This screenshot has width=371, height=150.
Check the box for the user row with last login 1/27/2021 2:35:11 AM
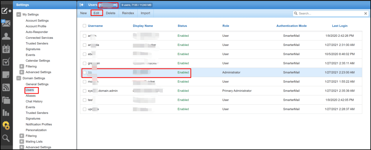click(85, 63)
